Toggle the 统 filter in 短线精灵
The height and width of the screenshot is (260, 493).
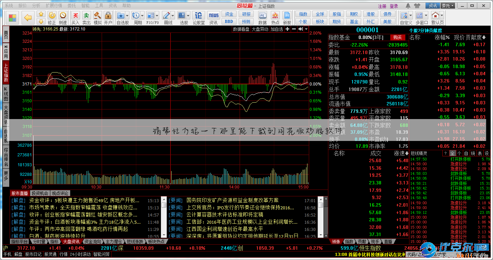tap(473, 153)
